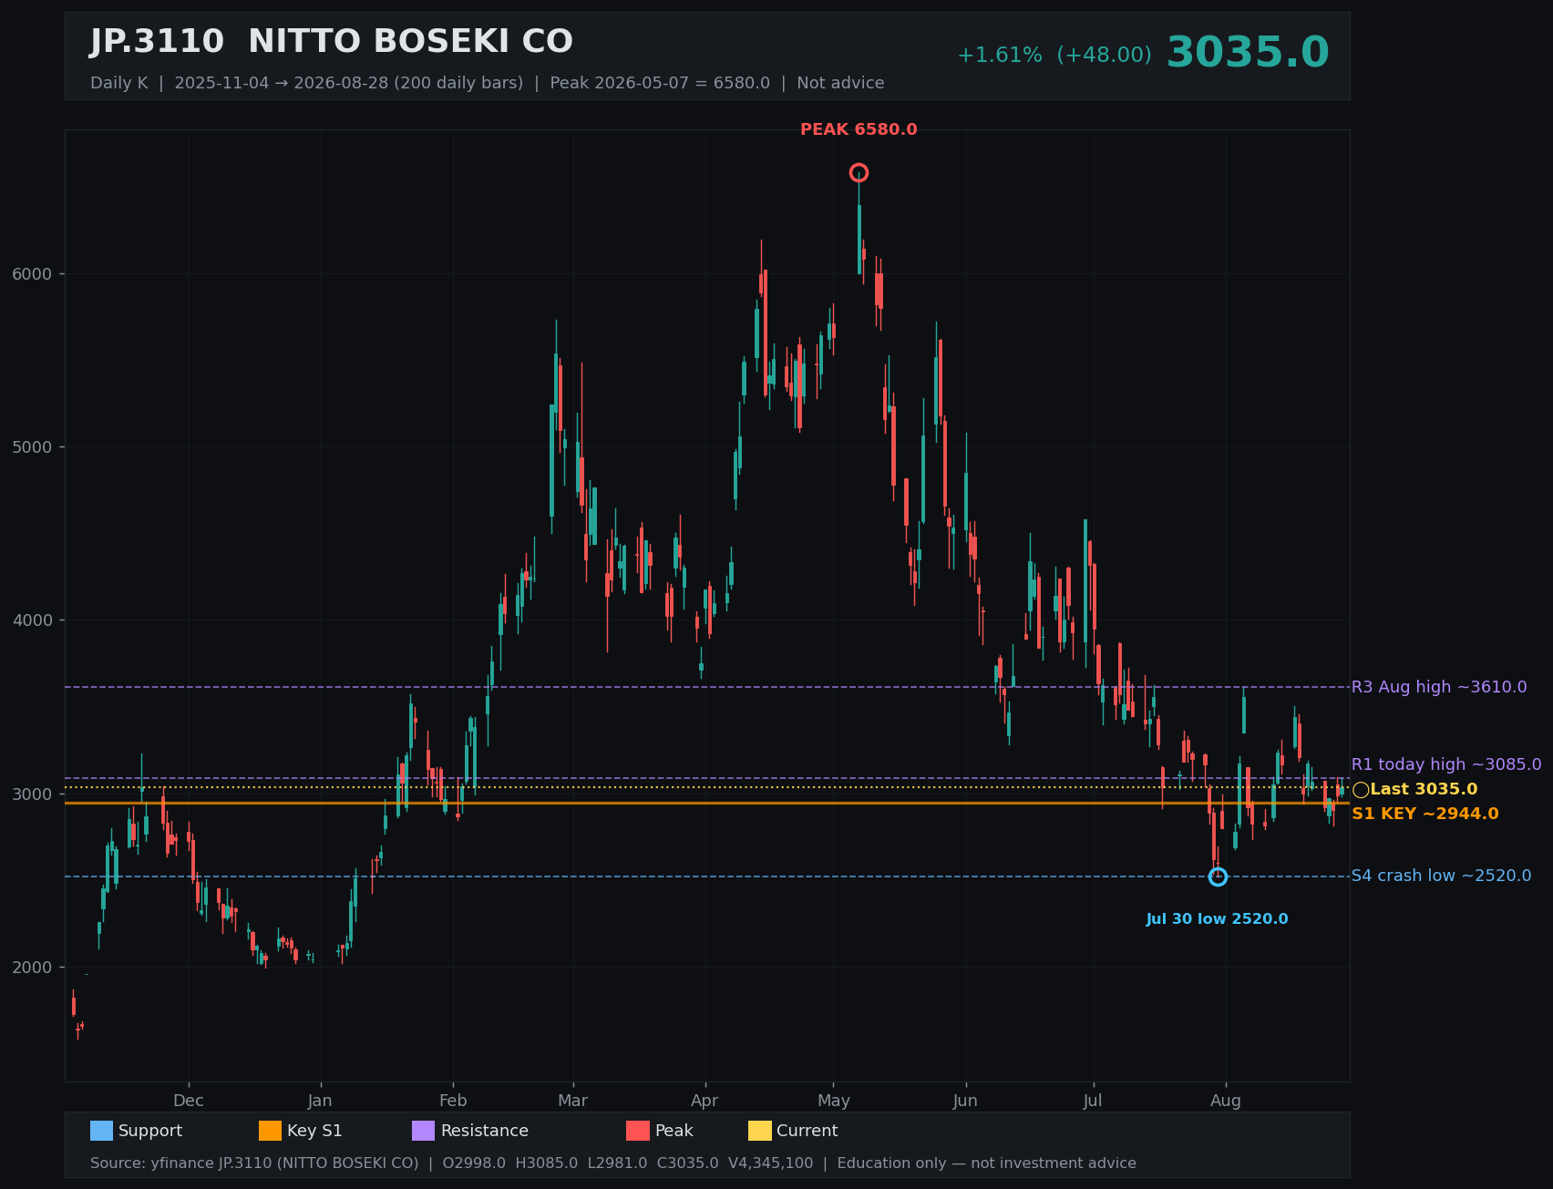Click the 'NITTO BOSEKI CO' company name in the title
The width and height of the screenshot is (1553, 1189).
(x=410, y=42)
